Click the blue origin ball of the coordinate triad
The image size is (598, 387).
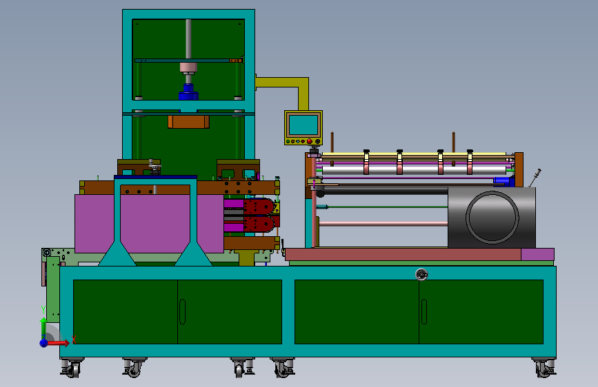tap(43, 343)
